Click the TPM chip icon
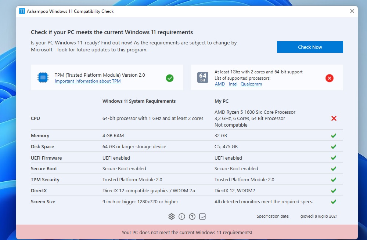This screenshot has height=240, width=367. (x=43, y=77)
